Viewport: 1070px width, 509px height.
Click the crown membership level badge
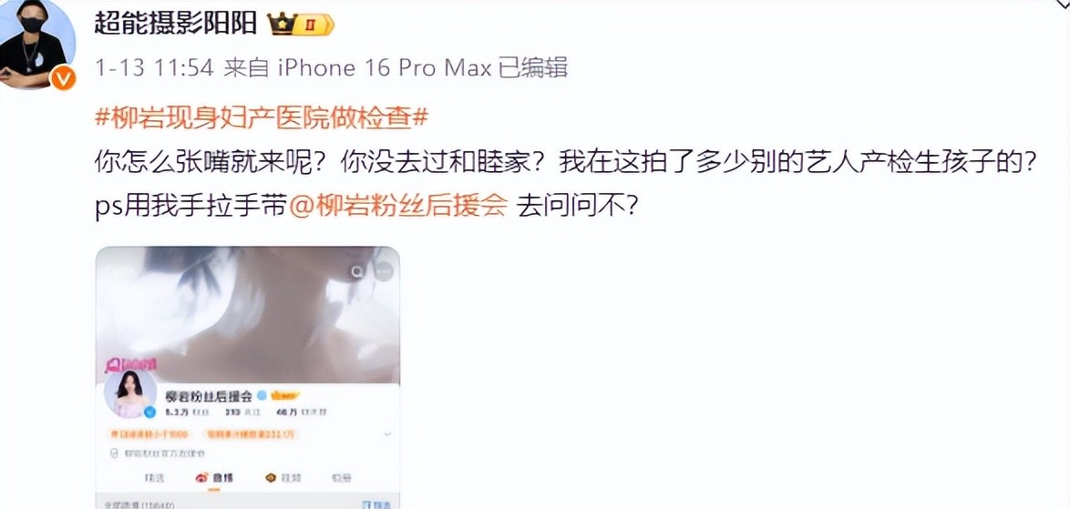300,25
